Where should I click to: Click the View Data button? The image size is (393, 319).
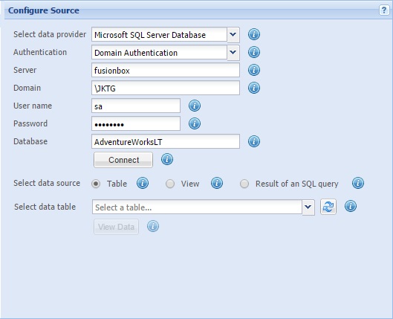click(116, 227)
